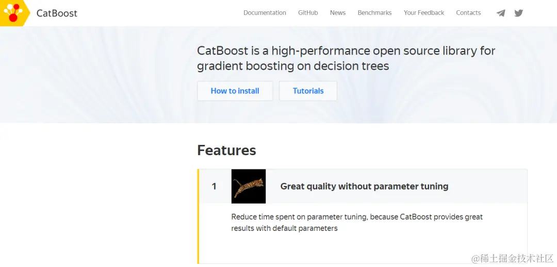The width and height of the screenshot is (557, 267).
Task: Click the feature number 1 label
Action: 214,186
